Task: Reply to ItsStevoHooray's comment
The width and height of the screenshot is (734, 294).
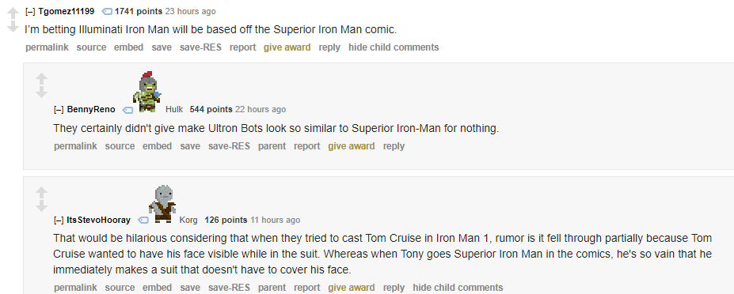Action: [394, 288]
